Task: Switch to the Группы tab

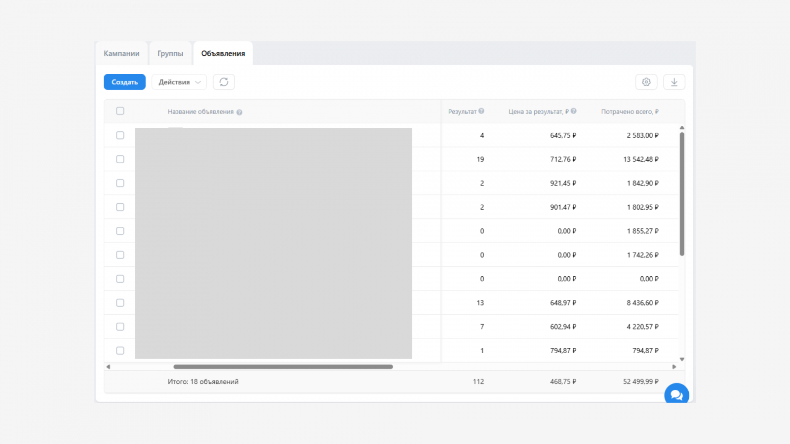Action: [x=170, y=53]
